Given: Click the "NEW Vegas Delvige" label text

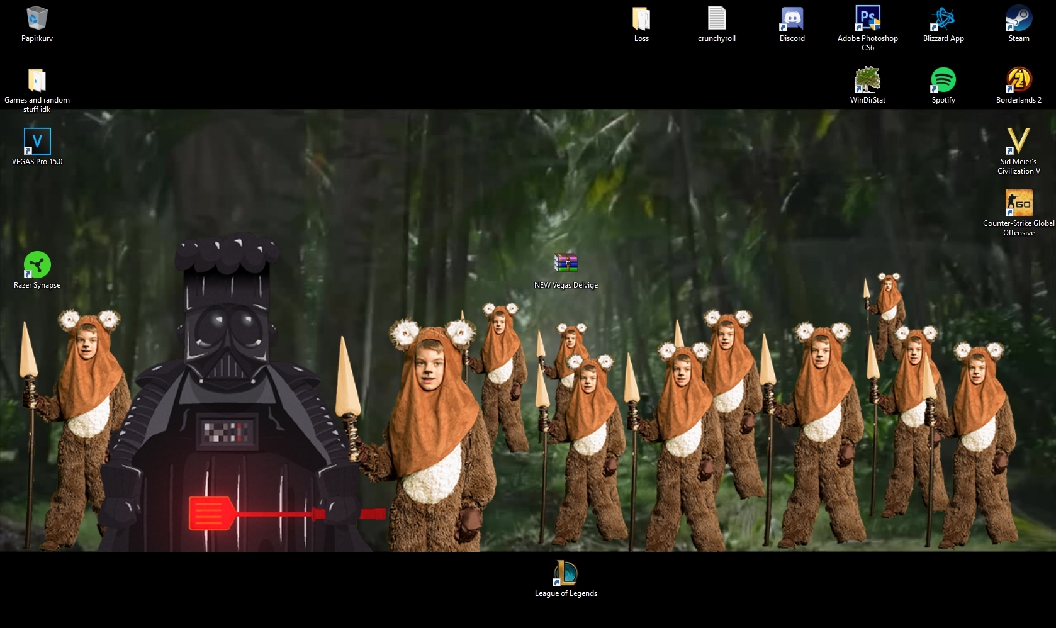Looking at the screenshot, I should tap(566, 285).
